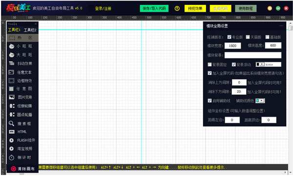
Task: Collapse the 模块全局设置 panel
Action: (x=281, y=26)
